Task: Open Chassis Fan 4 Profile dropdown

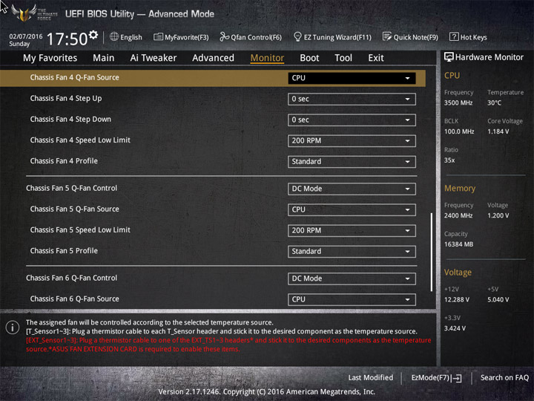Action: tap(352, 161)
